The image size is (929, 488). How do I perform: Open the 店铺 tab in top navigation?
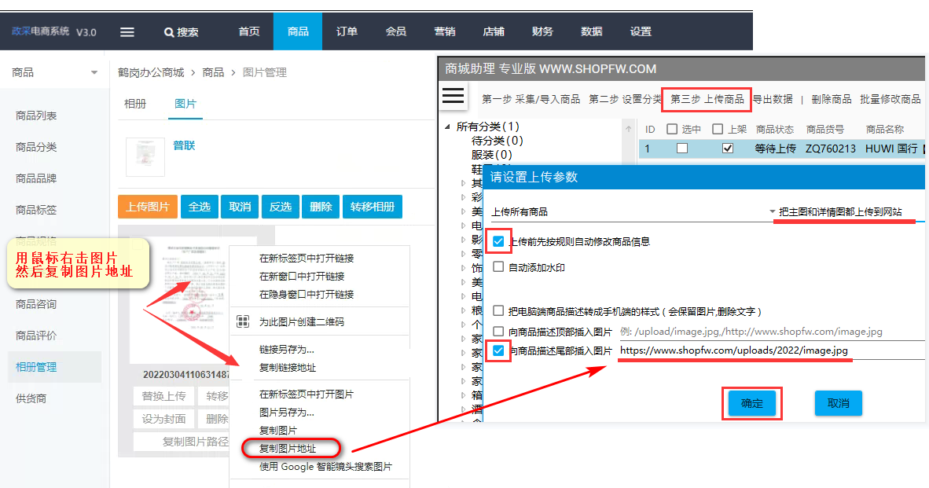494,31
